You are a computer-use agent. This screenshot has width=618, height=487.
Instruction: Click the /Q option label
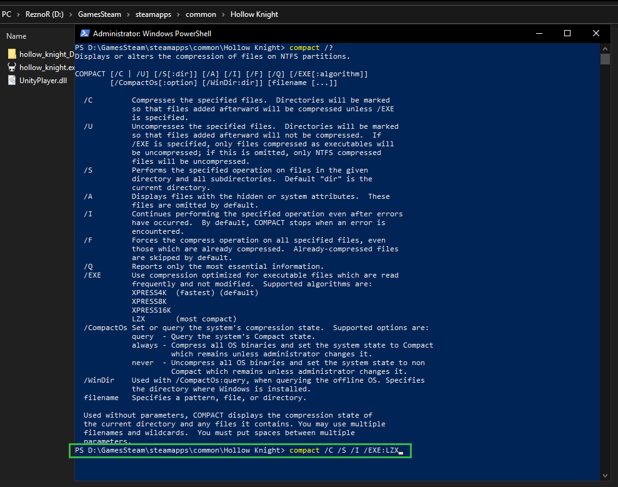[88, 266]
